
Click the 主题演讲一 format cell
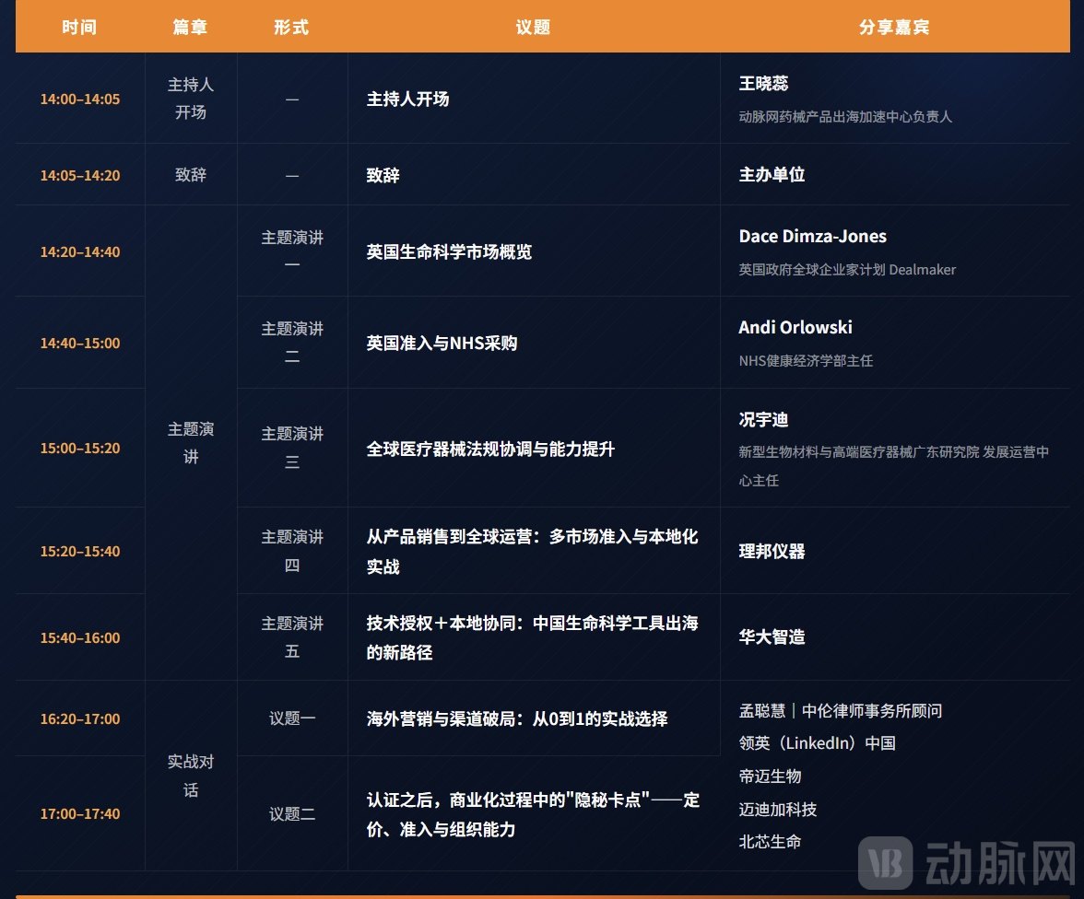point(292,251)
